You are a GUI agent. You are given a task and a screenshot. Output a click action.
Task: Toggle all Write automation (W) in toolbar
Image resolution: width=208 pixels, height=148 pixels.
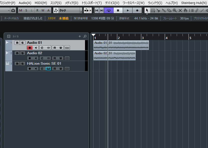(43, 10)
